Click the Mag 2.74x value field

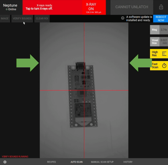(164, 30)
